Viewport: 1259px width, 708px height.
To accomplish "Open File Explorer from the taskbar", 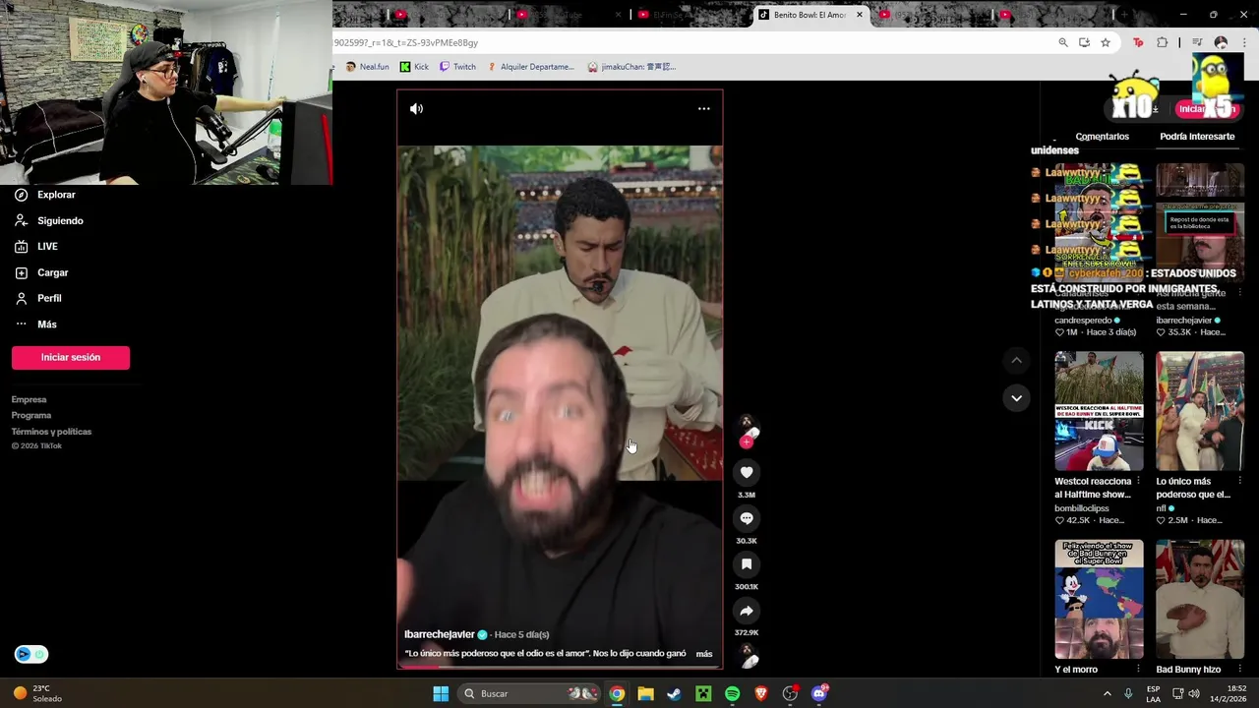I will [645, 694].
